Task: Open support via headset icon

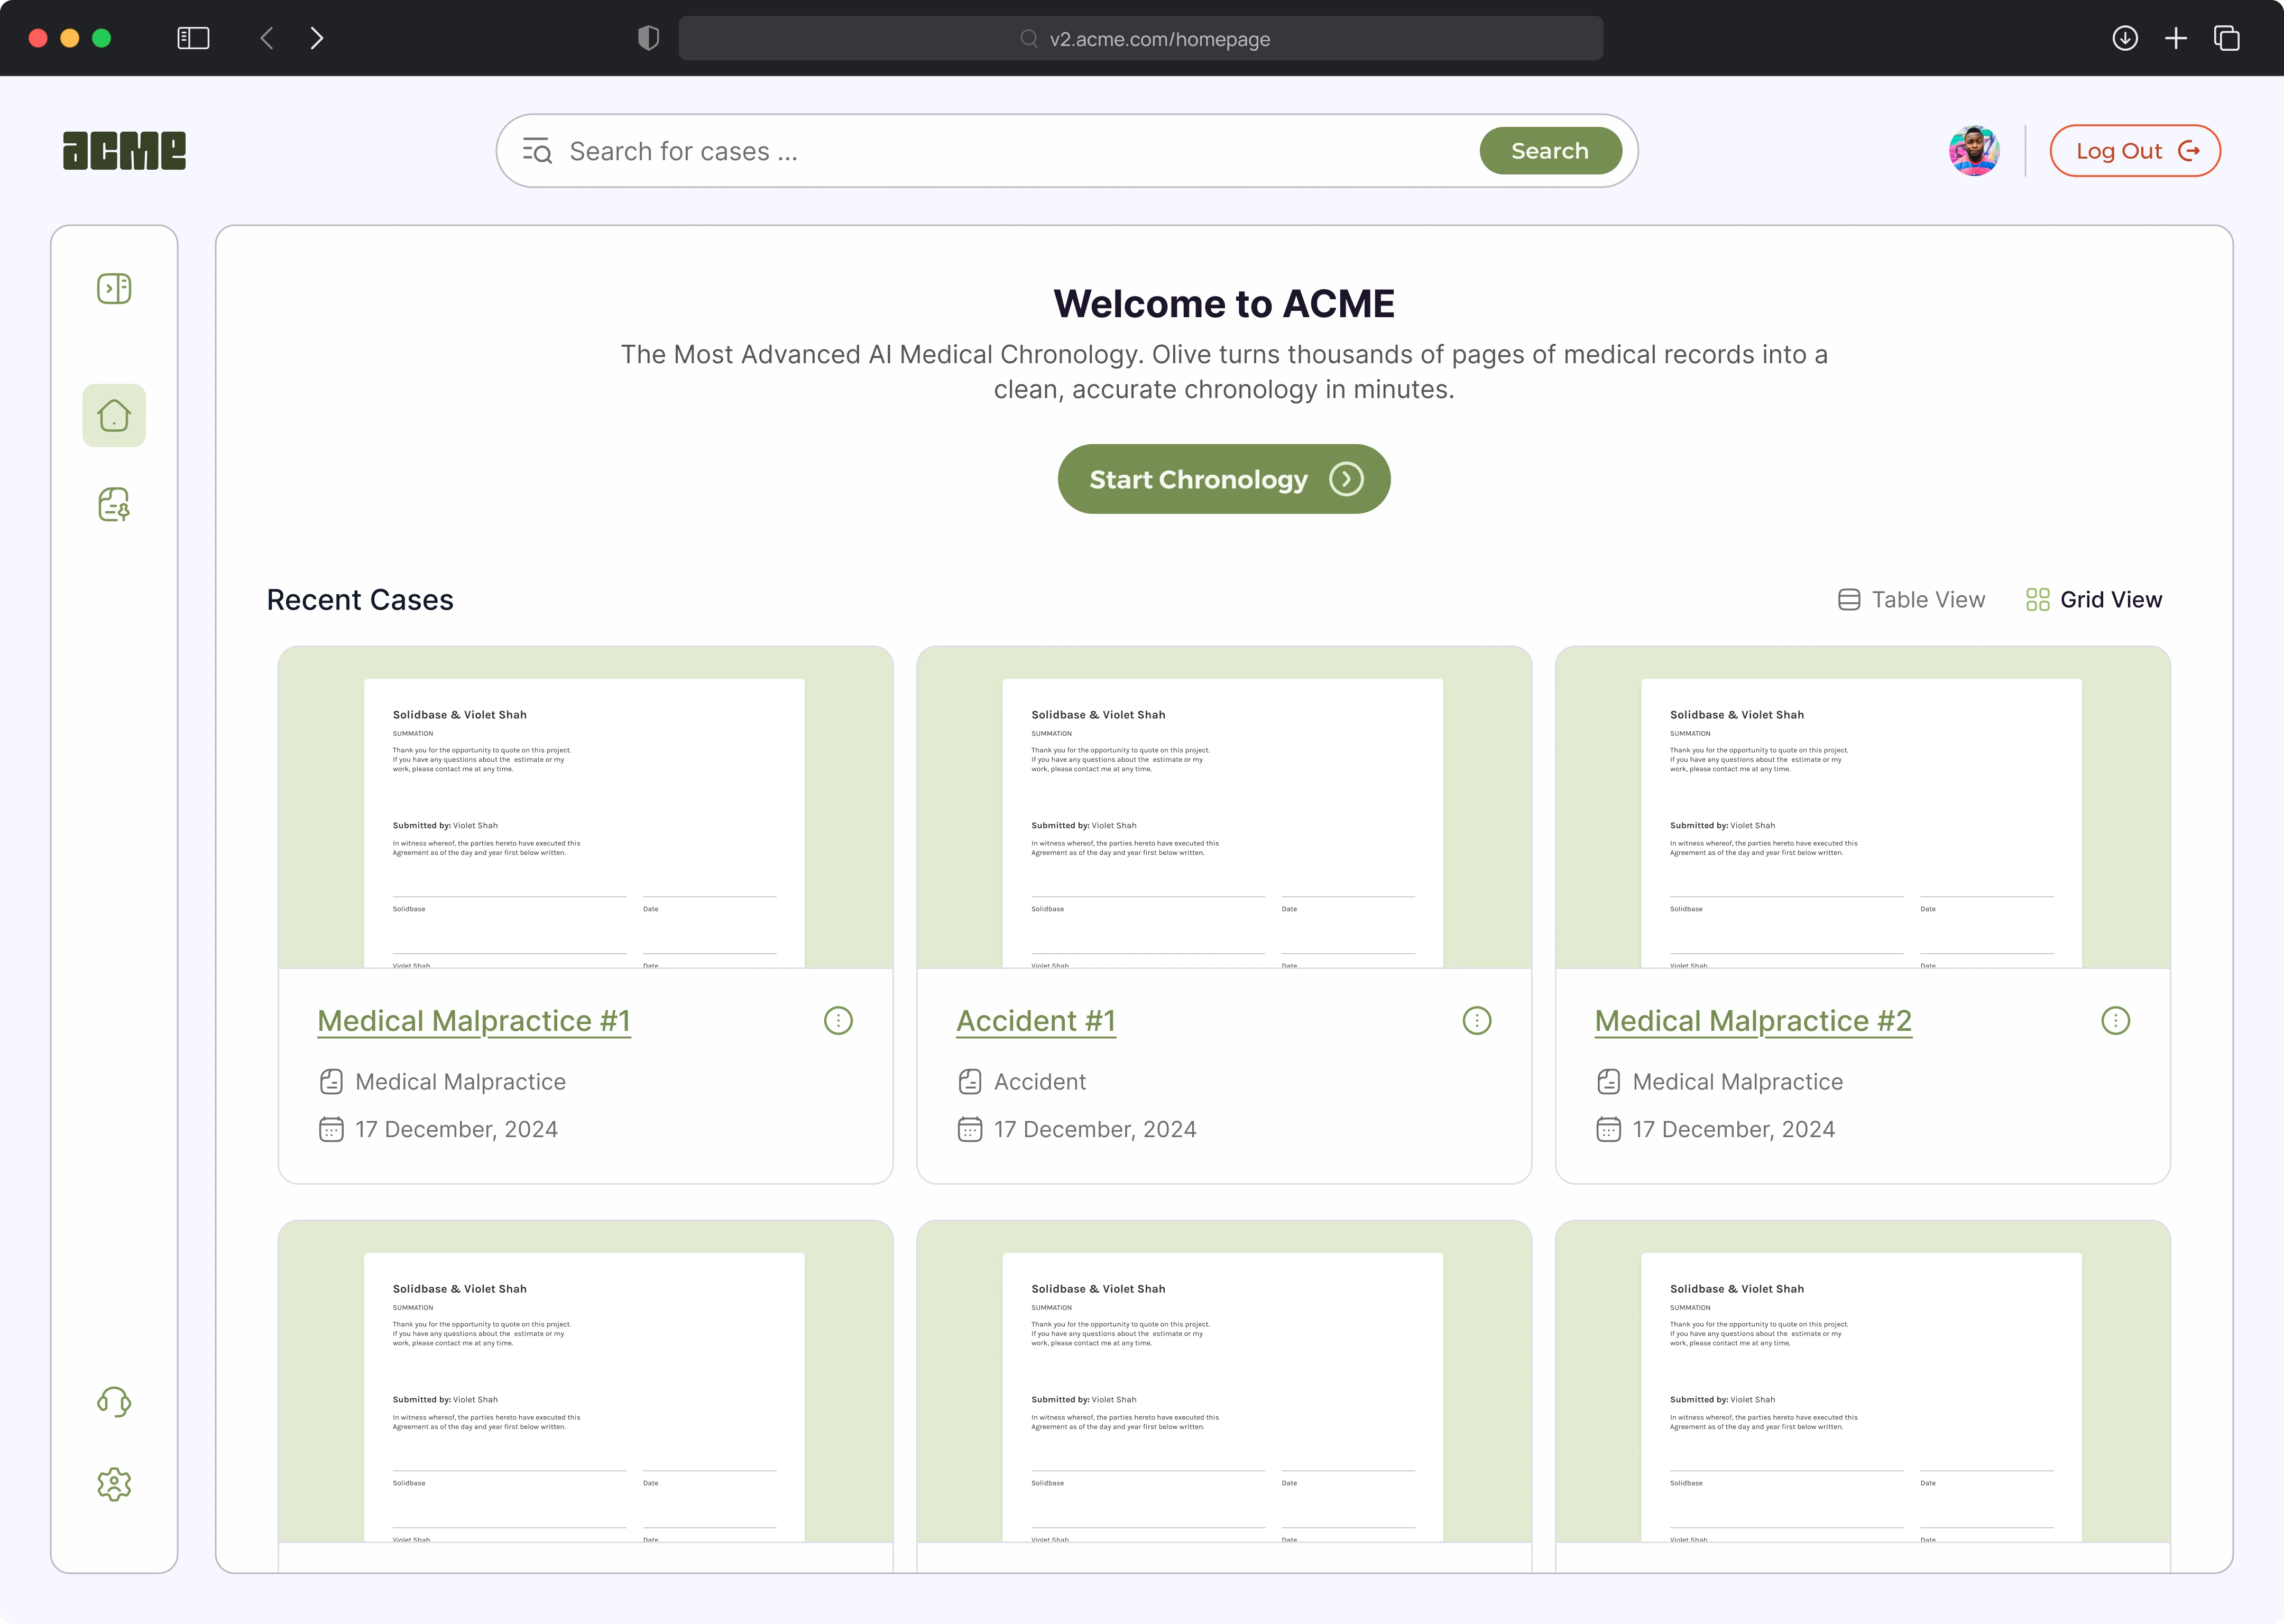Action: [114, 1401]
